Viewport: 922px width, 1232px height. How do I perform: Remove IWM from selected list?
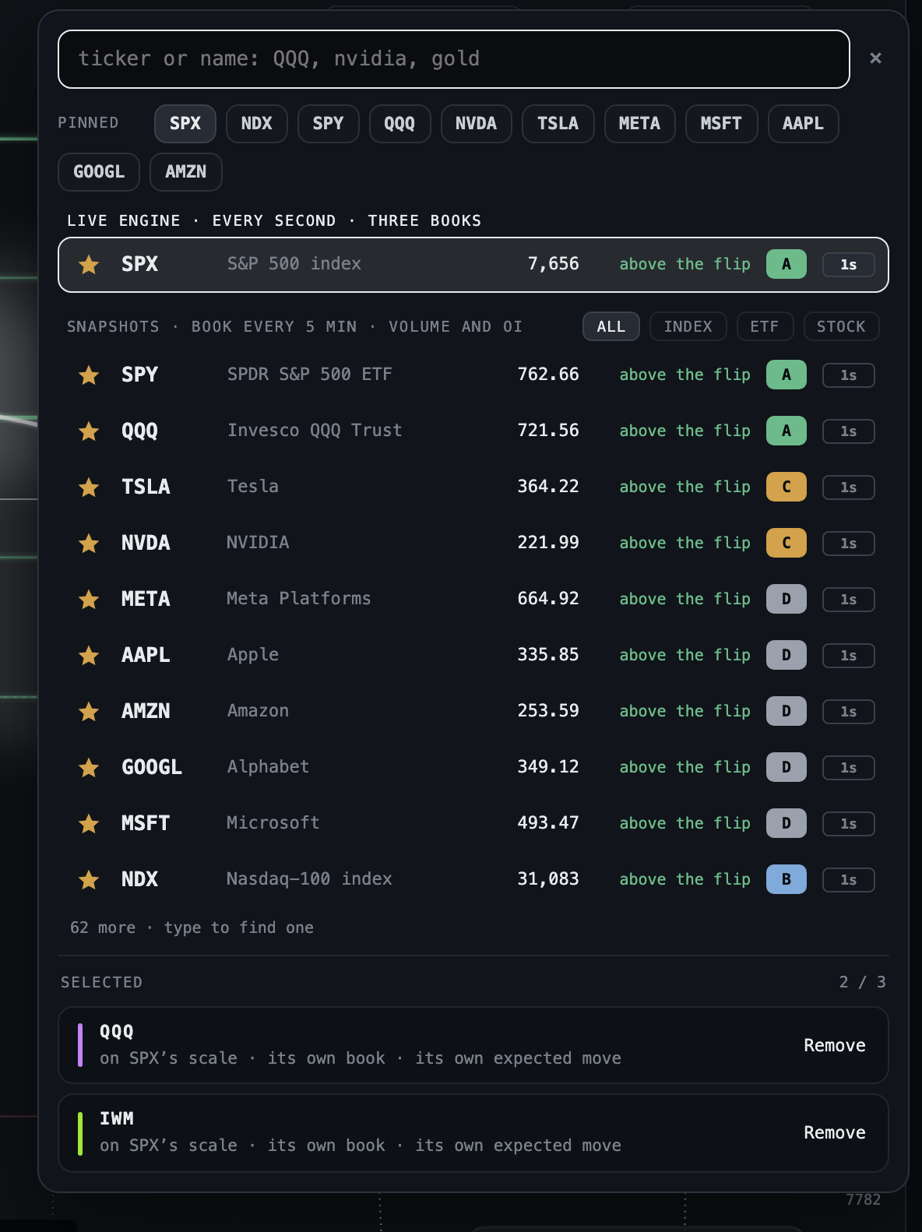pos(835,1133)
